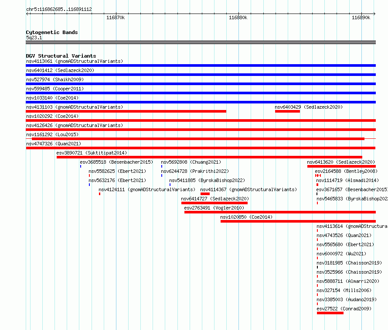Select nsv1161292 (Lou2015) label
Screen dimensions: 388x330
[52, 134]
